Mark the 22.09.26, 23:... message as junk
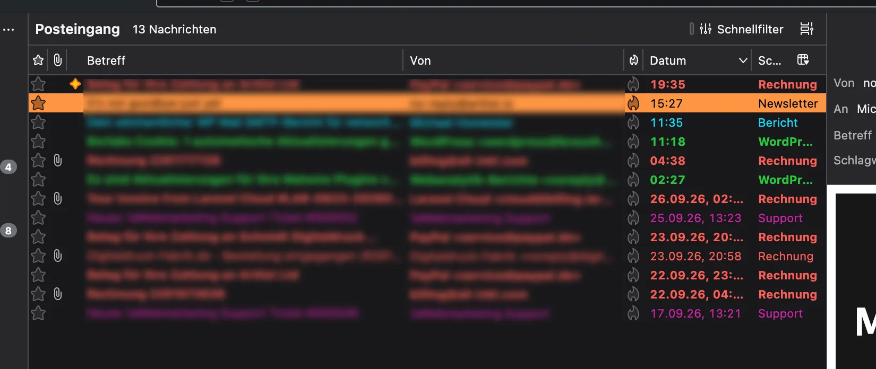This screenshot has width=876, height=369. point(633,275)
